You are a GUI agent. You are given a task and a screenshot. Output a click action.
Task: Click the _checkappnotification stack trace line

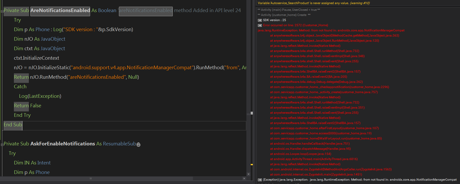(329, 87)
